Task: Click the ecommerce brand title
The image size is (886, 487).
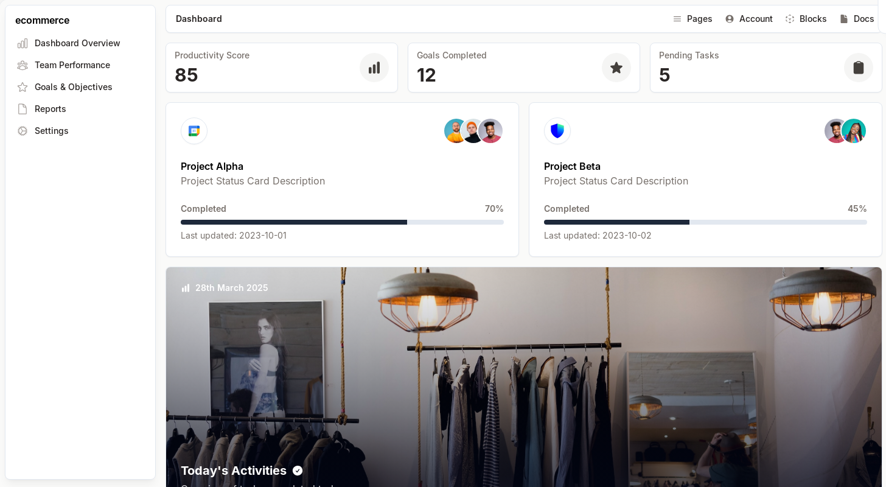Action: [x=43, y=20]
